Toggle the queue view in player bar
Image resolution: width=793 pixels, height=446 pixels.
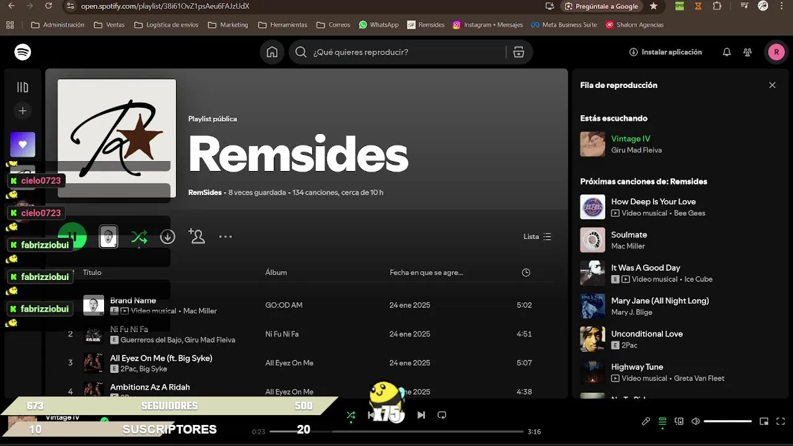point(662,421)
